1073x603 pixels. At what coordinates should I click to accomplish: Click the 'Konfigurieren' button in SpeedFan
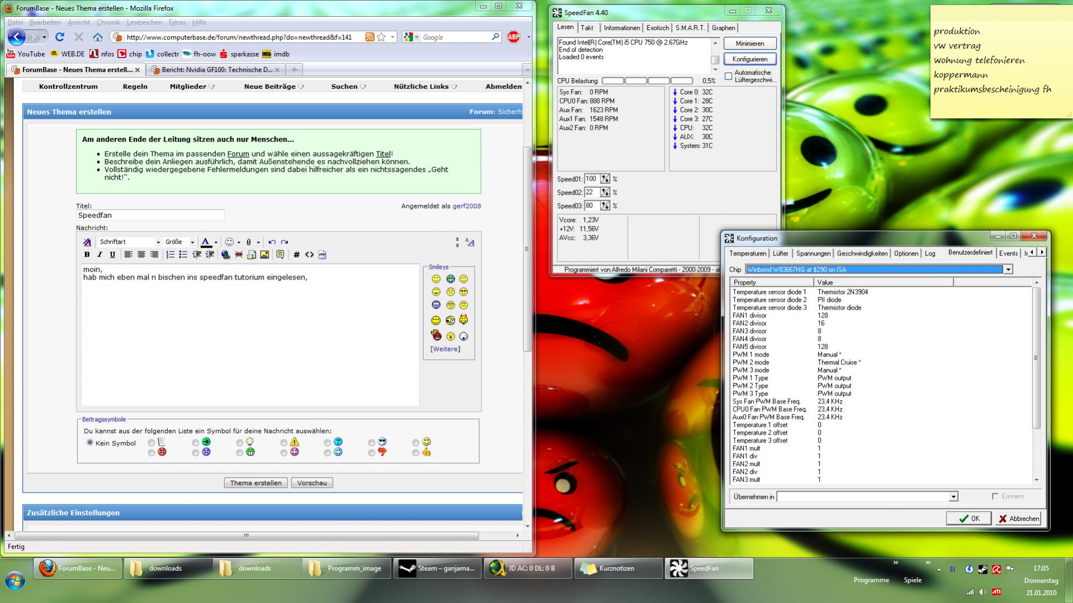click(750, 59)
